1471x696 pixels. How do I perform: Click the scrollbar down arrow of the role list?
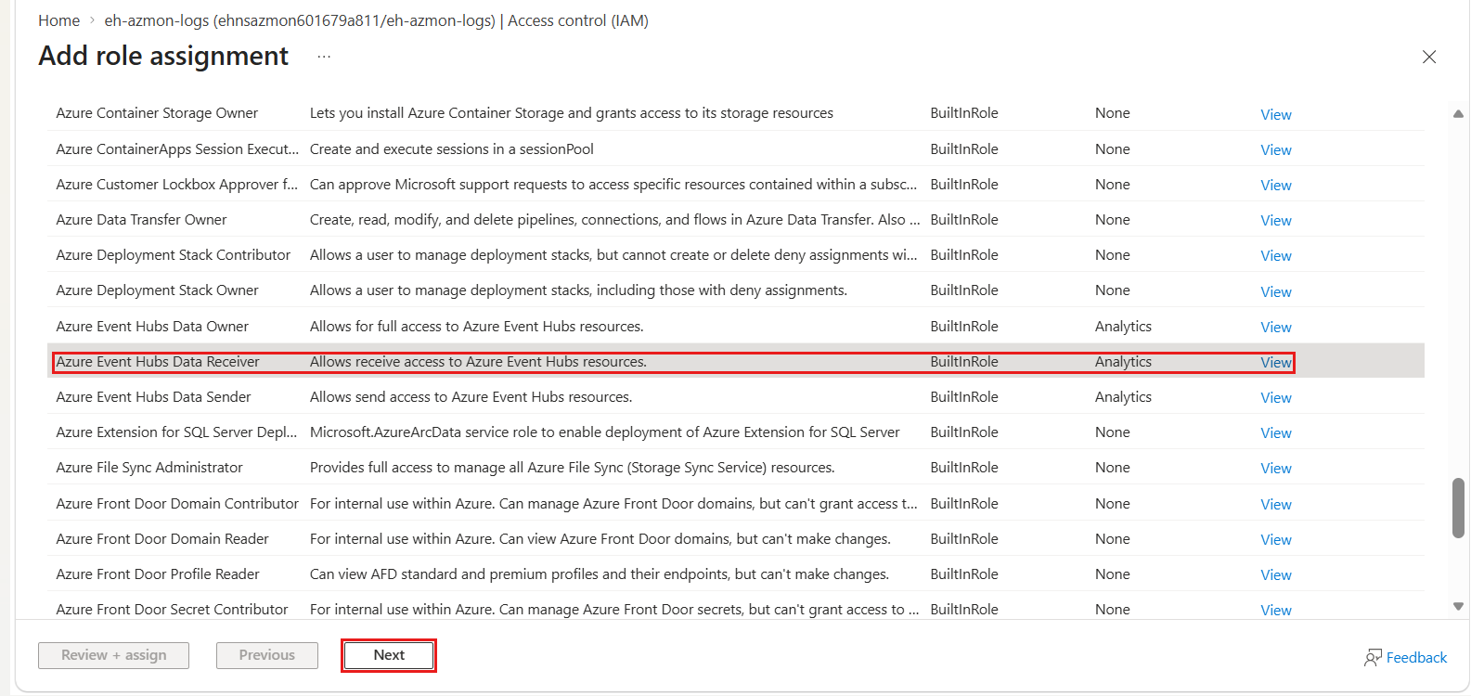click(x=1458, y=606)
